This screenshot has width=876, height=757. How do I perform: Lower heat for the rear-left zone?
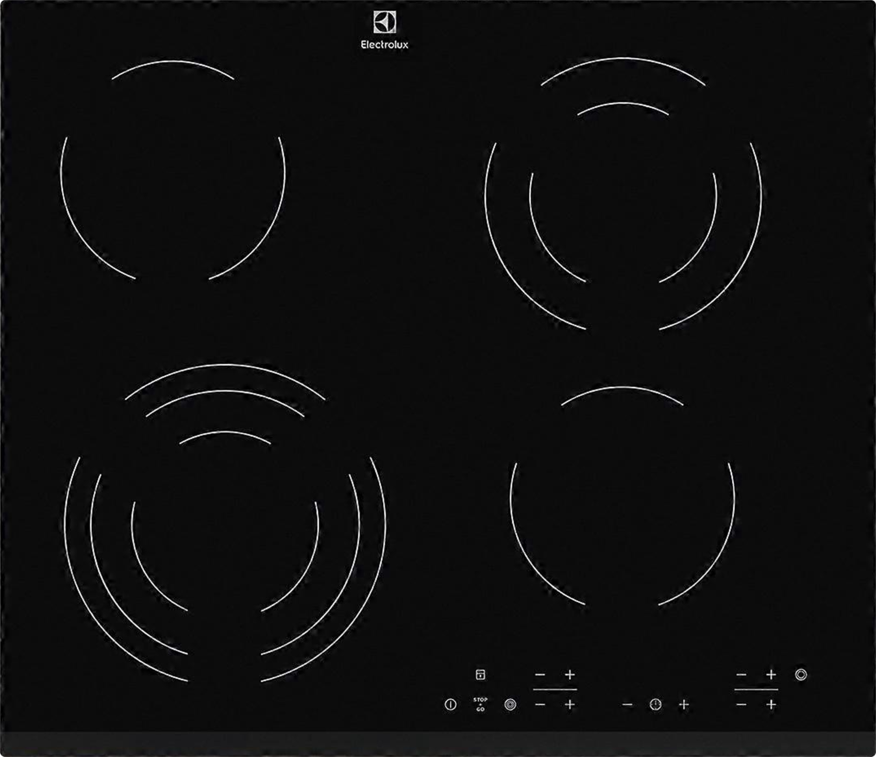[x=540, y=674]
